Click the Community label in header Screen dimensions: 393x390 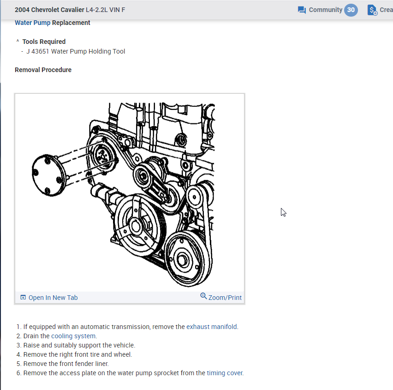pos(325,10)
